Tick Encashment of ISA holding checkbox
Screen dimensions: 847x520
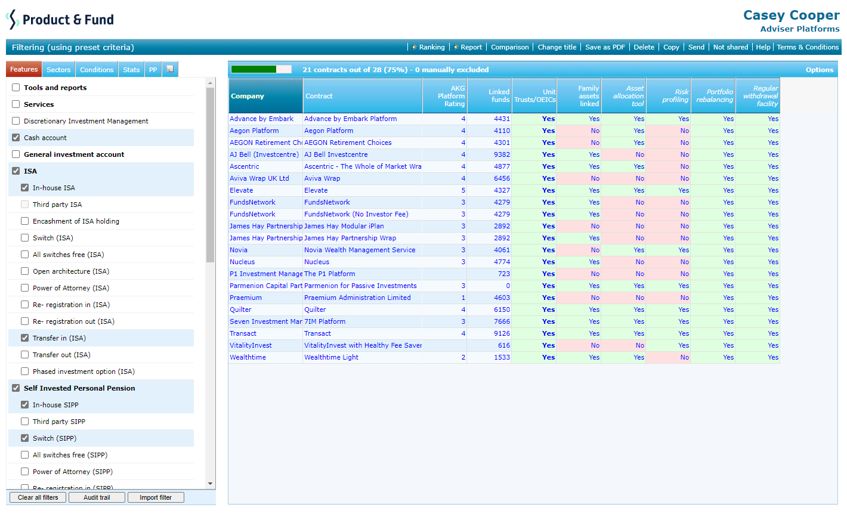point(25,221)
